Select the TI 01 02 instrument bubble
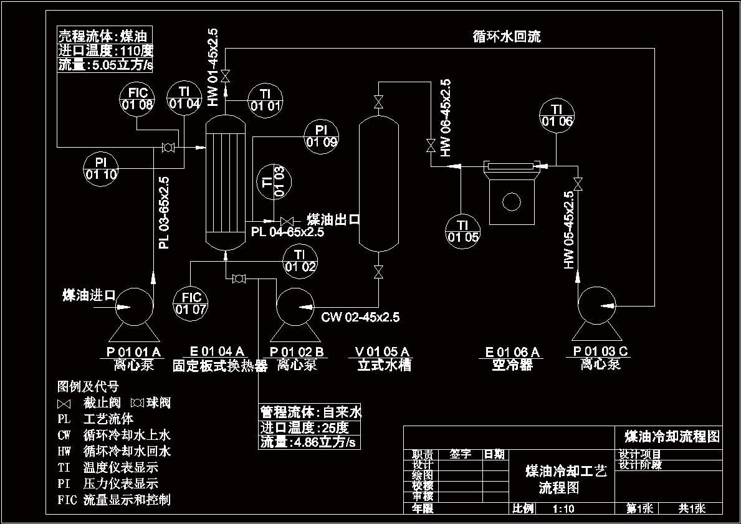 click(300, 261)
